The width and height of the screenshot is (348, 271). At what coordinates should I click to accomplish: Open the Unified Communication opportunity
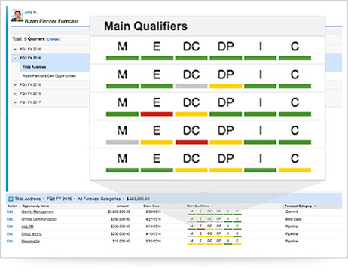[x=39, y=219]
